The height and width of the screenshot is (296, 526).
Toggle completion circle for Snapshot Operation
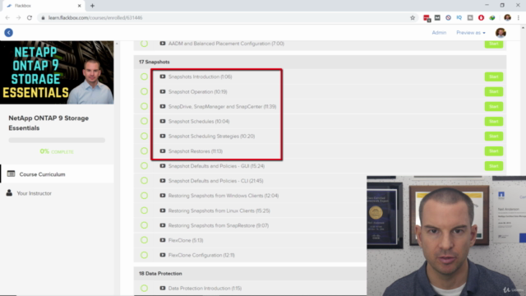tap(145, 91)
